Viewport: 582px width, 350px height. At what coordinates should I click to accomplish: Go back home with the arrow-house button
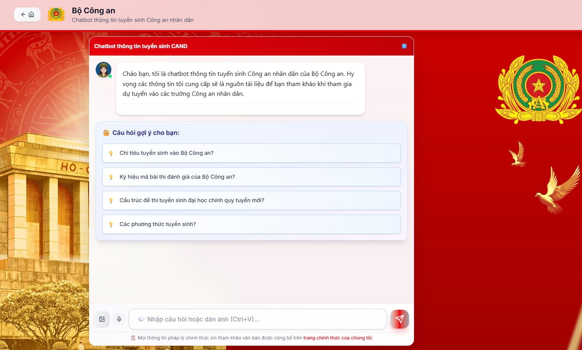click(27, 14)
